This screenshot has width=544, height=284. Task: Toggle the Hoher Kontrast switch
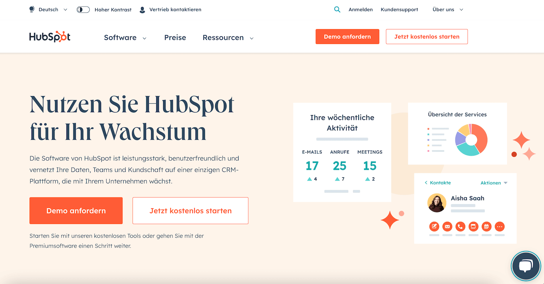coord(83,10)
